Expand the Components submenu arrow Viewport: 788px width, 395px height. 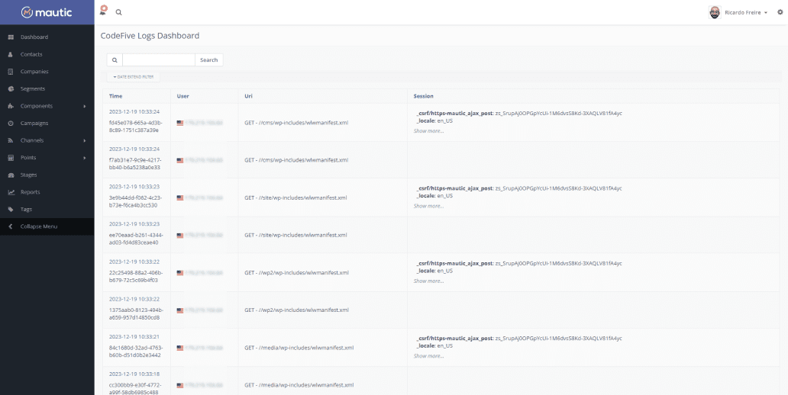coord(85,107)
